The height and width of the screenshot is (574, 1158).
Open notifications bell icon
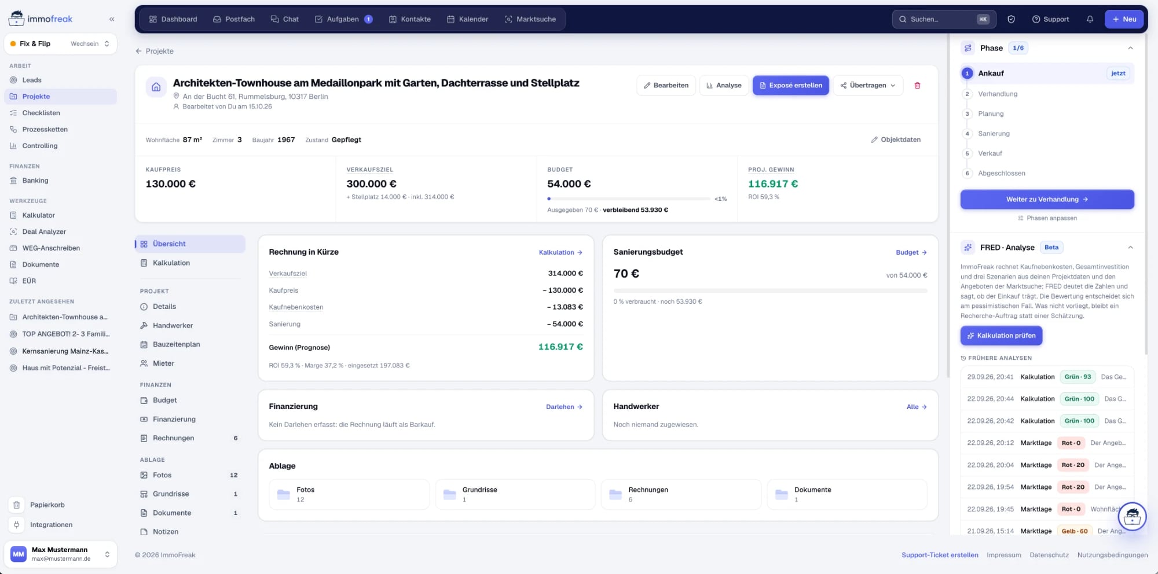click(1090, 19)
